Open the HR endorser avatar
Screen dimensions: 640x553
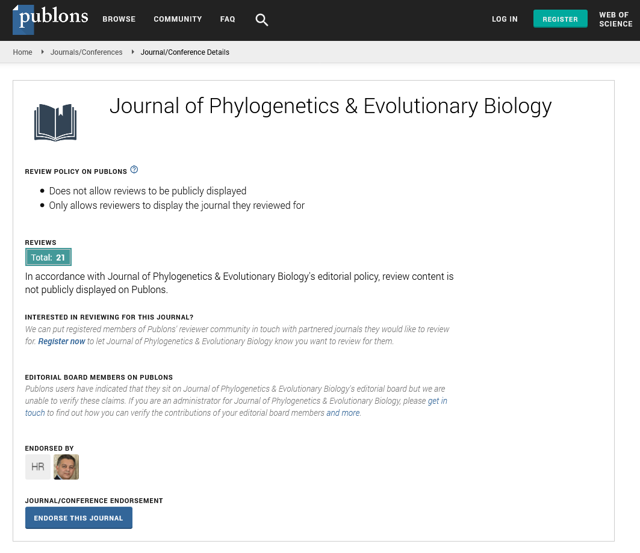point(38,467)
